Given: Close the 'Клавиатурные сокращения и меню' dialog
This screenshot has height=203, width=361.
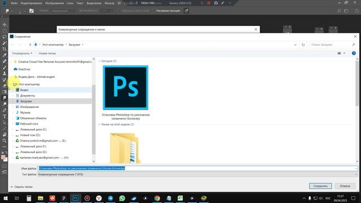Looking at the screenshot, I should [x=256, y=29].
